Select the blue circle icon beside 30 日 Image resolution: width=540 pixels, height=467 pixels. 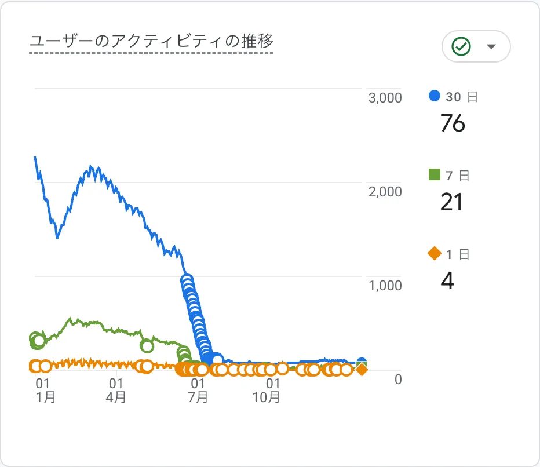(434, 97)
